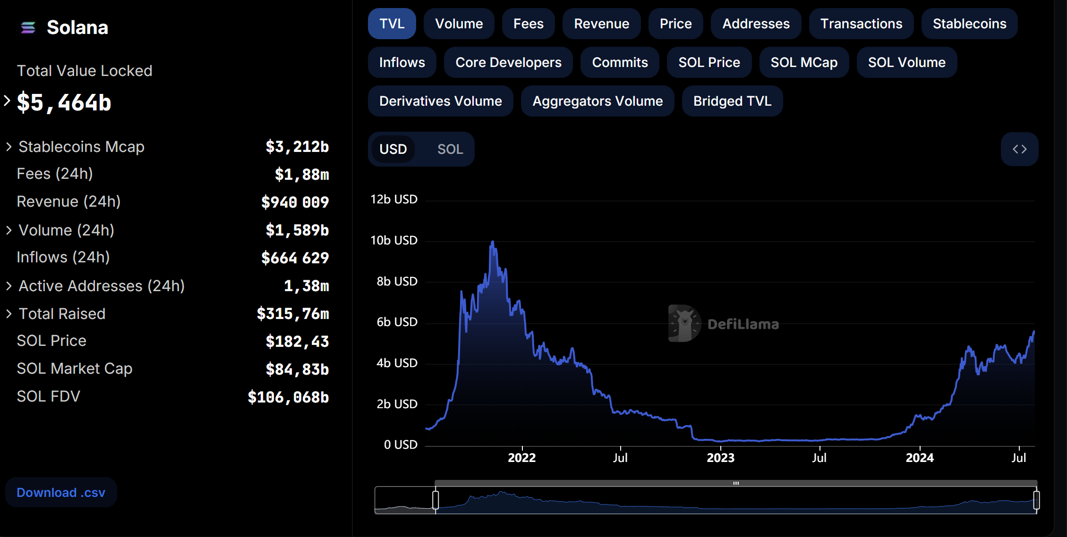Click the 2023 label on time axis
Screen dimensions: 1067x537
pos(721,458)
